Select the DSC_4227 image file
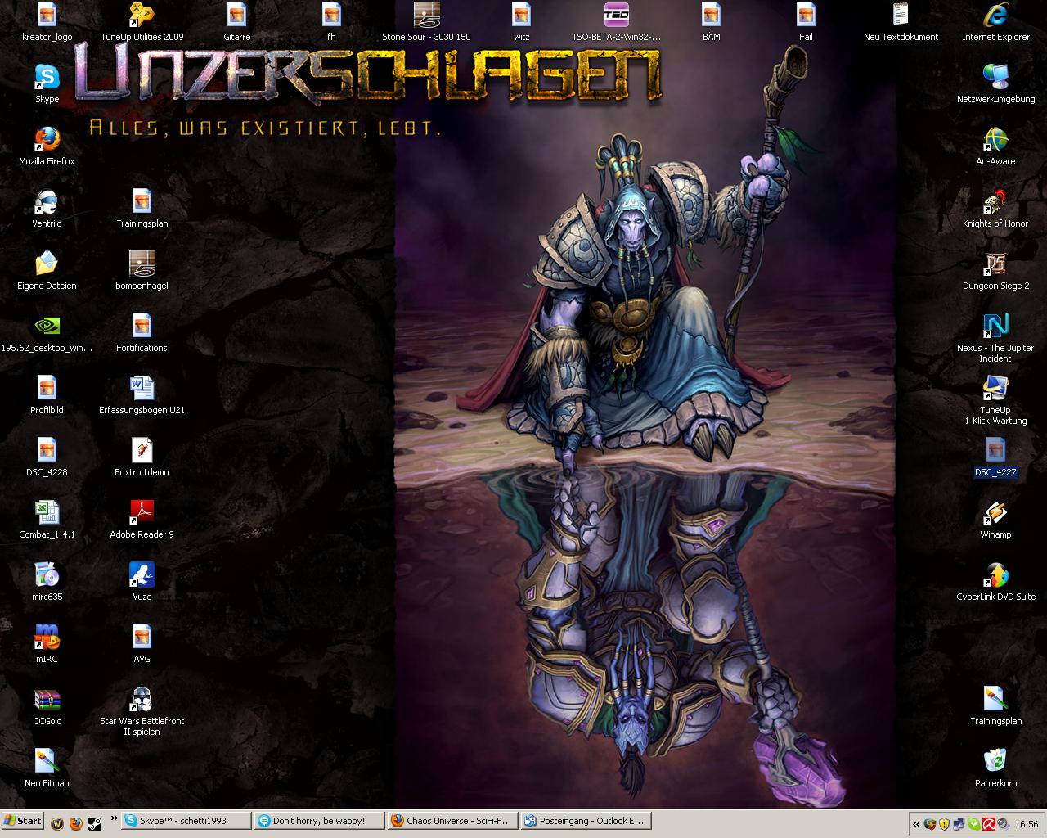Image resolution: width=1047 pixels, height=838 pixels. pos(995,453)
